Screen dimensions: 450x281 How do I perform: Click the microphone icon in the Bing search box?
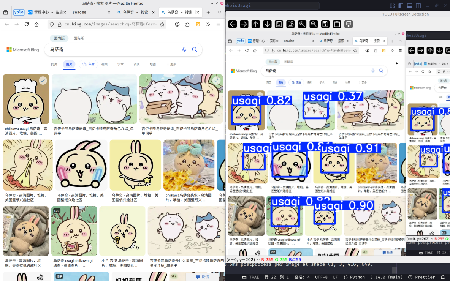pyautogui.click(x=184, y=50)
